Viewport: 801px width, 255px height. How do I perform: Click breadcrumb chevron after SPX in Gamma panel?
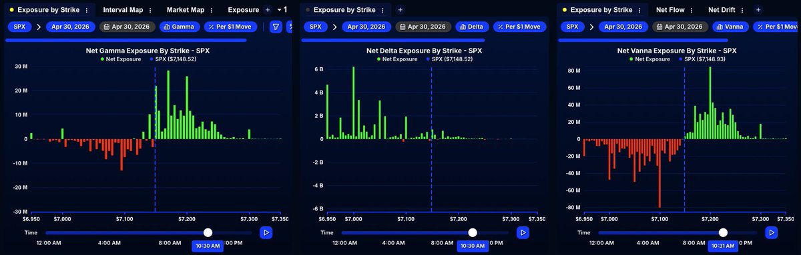pos(38,27)
